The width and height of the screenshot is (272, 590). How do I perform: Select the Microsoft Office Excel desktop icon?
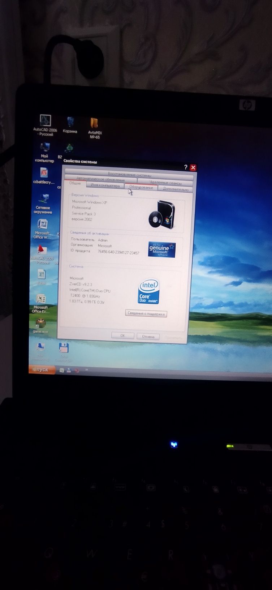[41, 303]
